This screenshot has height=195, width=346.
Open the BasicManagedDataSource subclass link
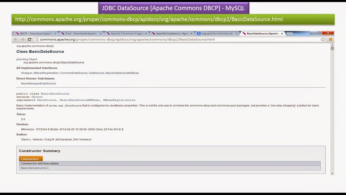pos(39,83)
